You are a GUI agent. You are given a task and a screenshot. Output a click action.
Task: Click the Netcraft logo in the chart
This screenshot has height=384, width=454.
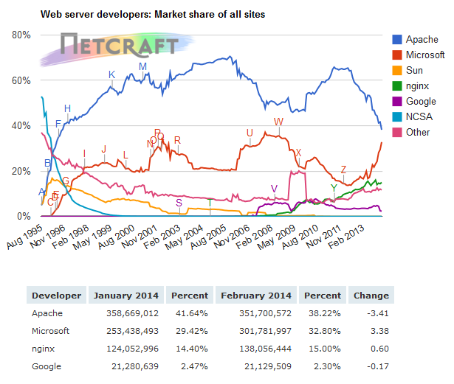coord(120,45)
